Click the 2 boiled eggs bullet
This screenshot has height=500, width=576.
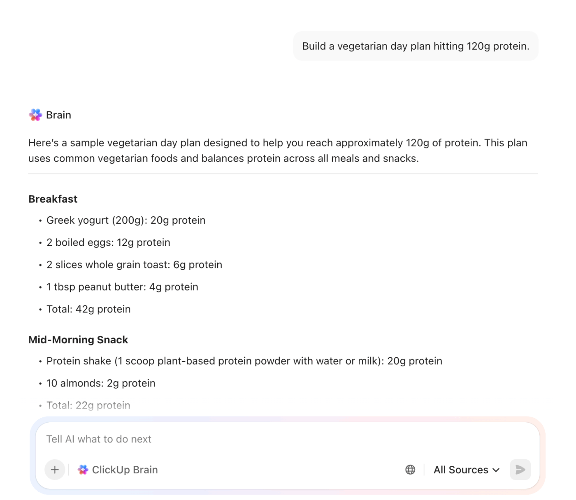point(108,243)
